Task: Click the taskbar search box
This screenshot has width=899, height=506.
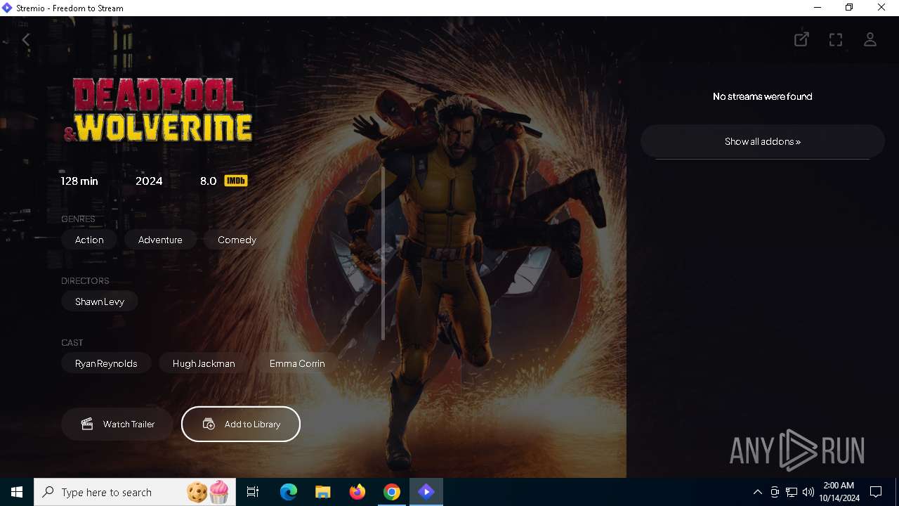Action: [136, 492]
